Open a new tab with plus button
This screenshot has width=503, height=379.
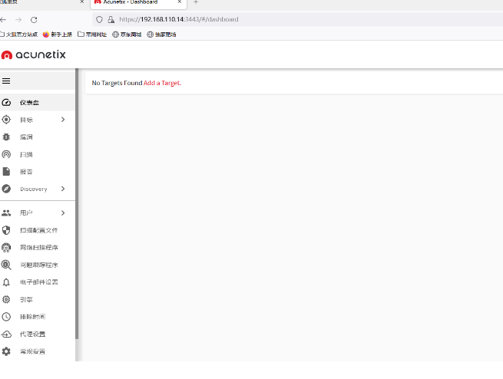[x=196, y=2]
